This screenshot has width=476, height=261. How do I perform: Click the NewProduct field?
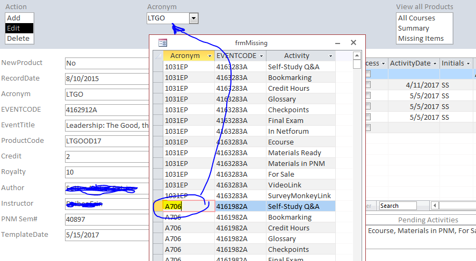pyautogui.click(x=107, y=63)
